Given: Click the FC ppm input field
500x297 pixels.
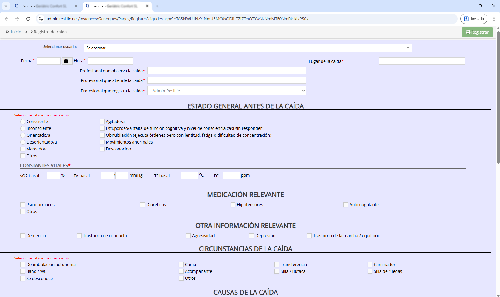Looking at the screenshot, I should tap(231, 175).
